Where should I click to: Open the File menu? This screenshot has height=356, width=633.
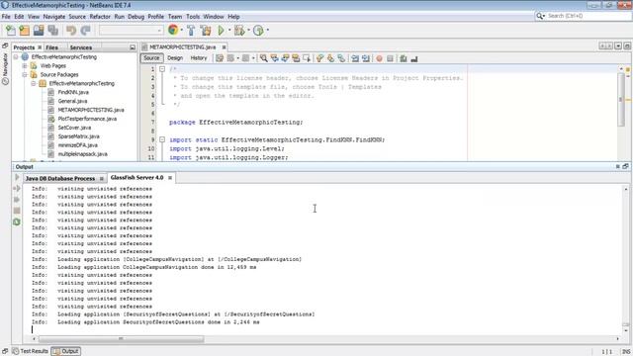[x=6, y=17]
